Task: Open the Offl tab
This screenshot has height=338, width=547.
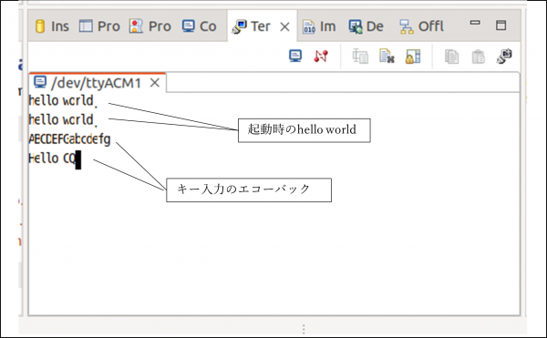Action: pyautogui.click(x=421, y=26)
